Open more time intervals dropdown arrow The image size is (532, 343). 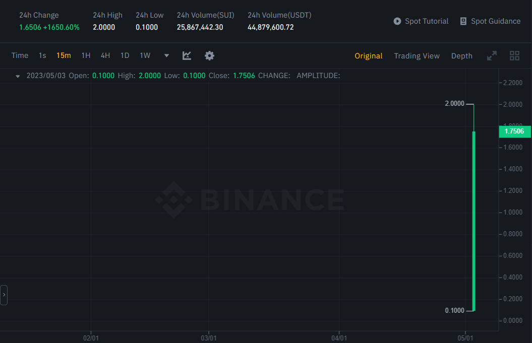(x=166, y=55)
